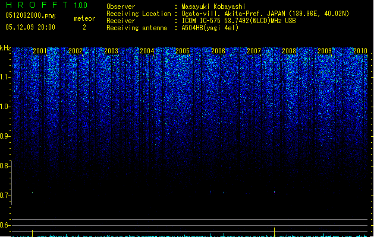Click the meteor count value 2
This screenshot has height=237, width=374.
click(84, 27)
